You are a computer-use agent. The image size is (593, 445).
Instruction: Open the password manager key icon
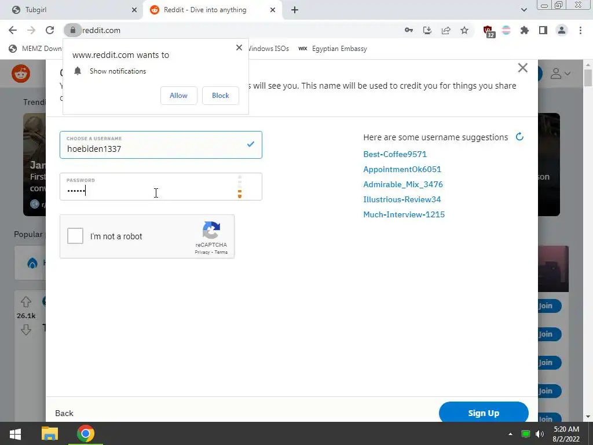pyautogui.click(x=408, y=30)
